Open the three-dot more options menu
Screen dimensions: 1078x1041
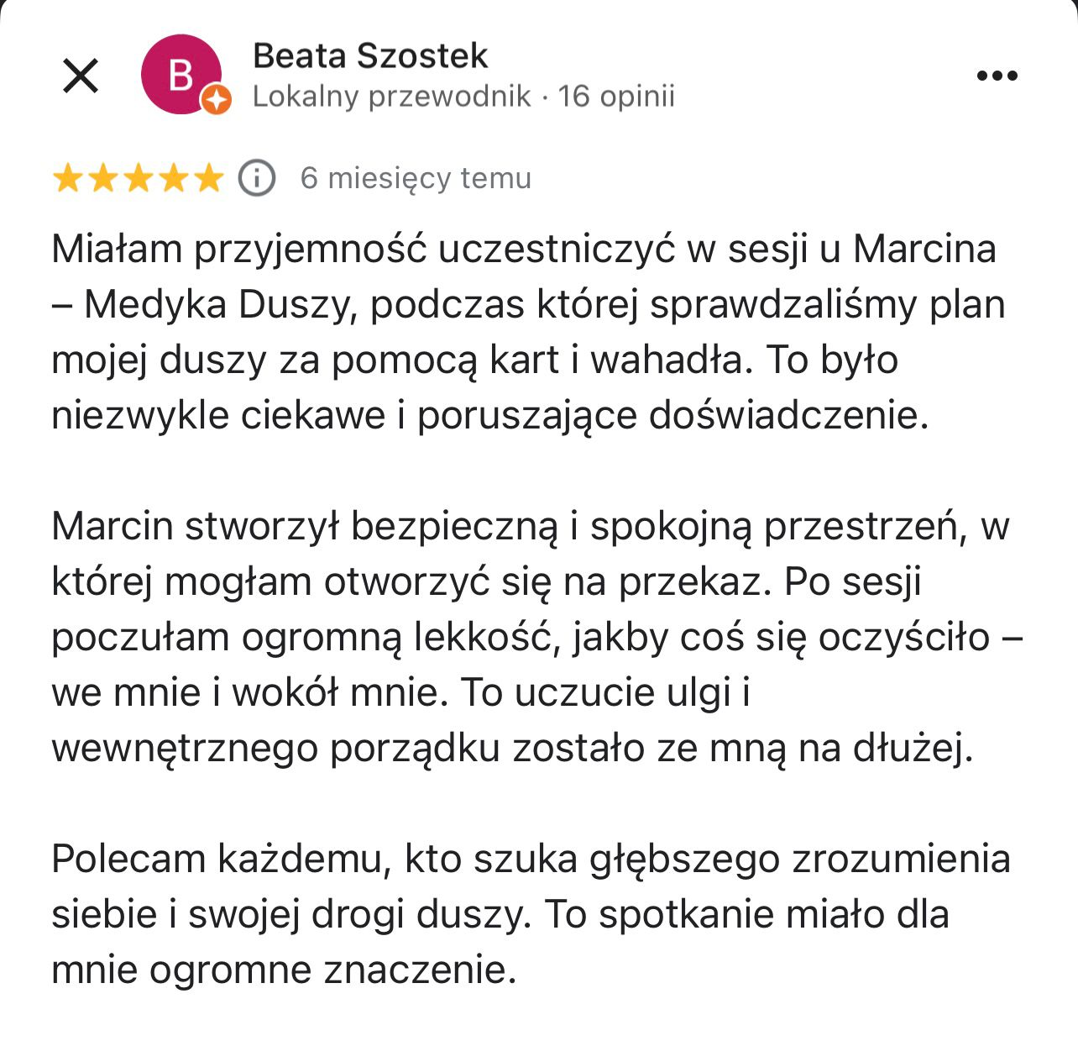click(x=997, y=76)
